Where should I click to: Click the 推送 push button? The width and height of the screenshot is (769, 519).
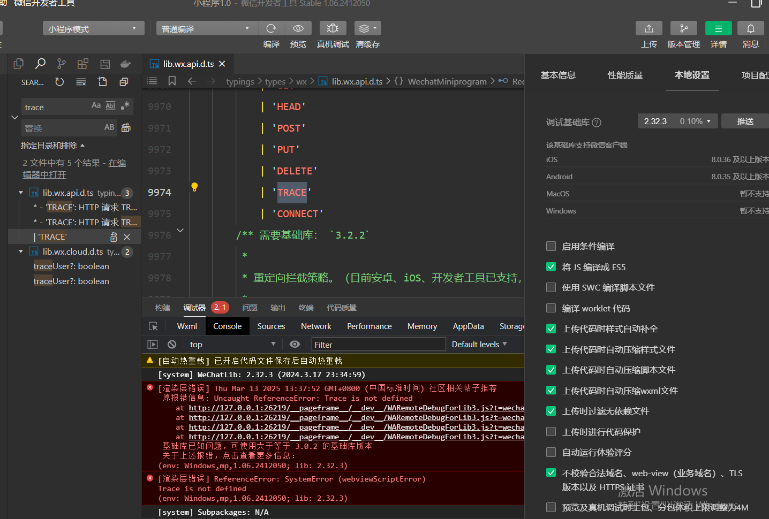[x=745, y=121]
